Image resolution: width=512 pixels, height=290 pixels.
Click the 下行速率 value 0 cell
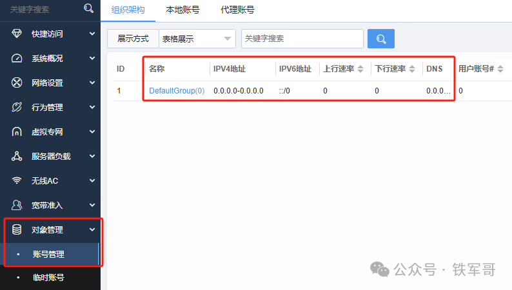click(377, 91)
